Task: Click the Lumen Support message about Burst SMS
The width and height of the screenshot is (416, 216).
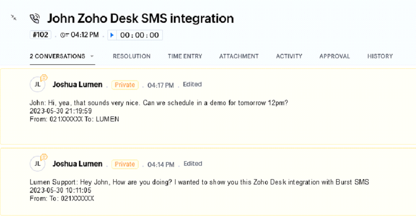Action: pos(199,182)
